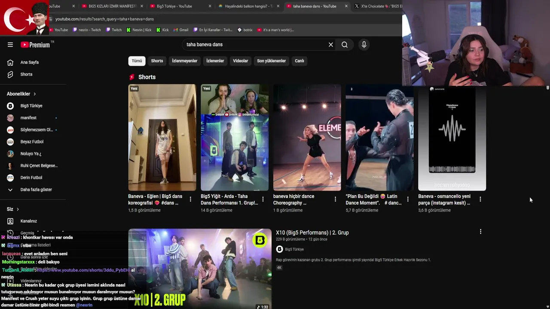Filter results by Son yüklenenler
This screenshot has width=550, height=309.
click(272, 61)
